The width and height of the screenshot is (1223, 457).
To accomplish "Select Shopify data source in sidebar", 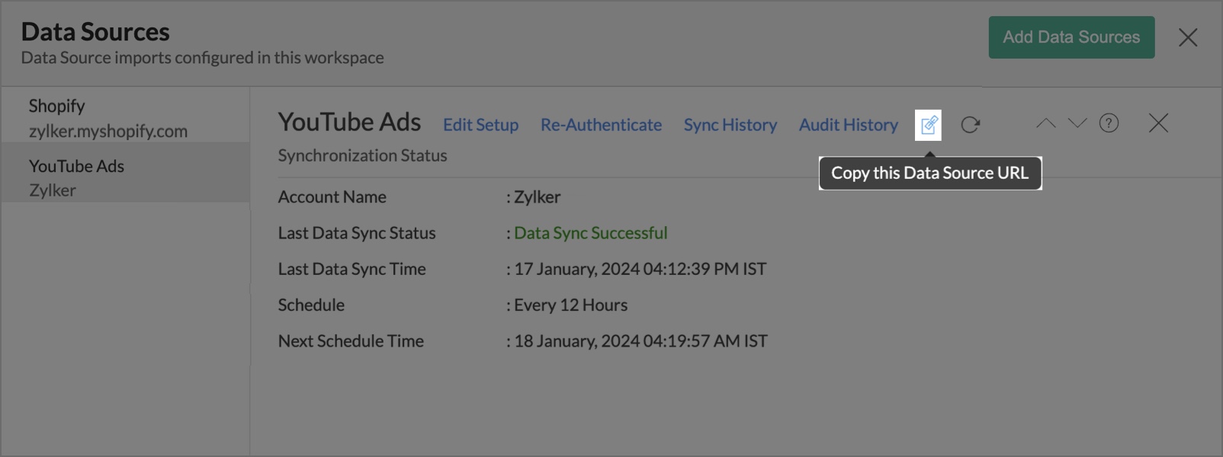I will 125,117.
